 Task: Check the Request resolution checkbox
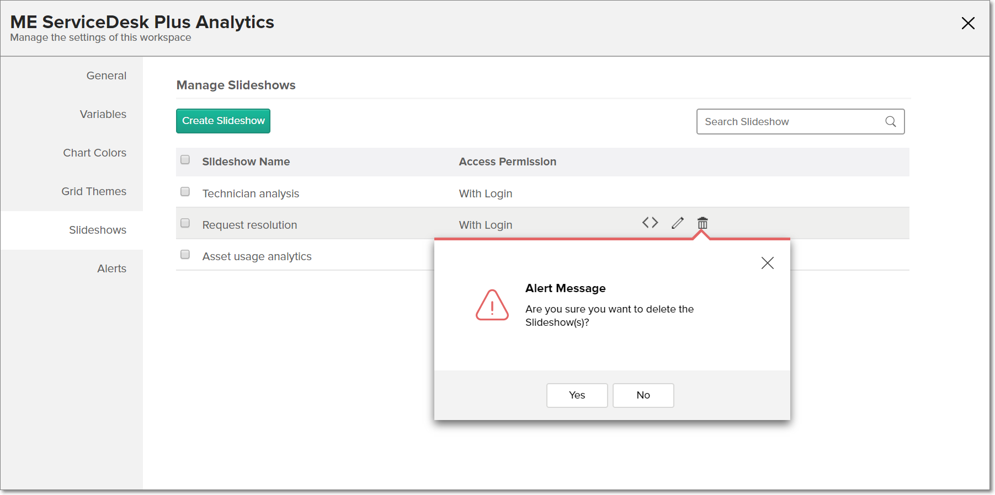pyautogui.click(x=185, y=223)
